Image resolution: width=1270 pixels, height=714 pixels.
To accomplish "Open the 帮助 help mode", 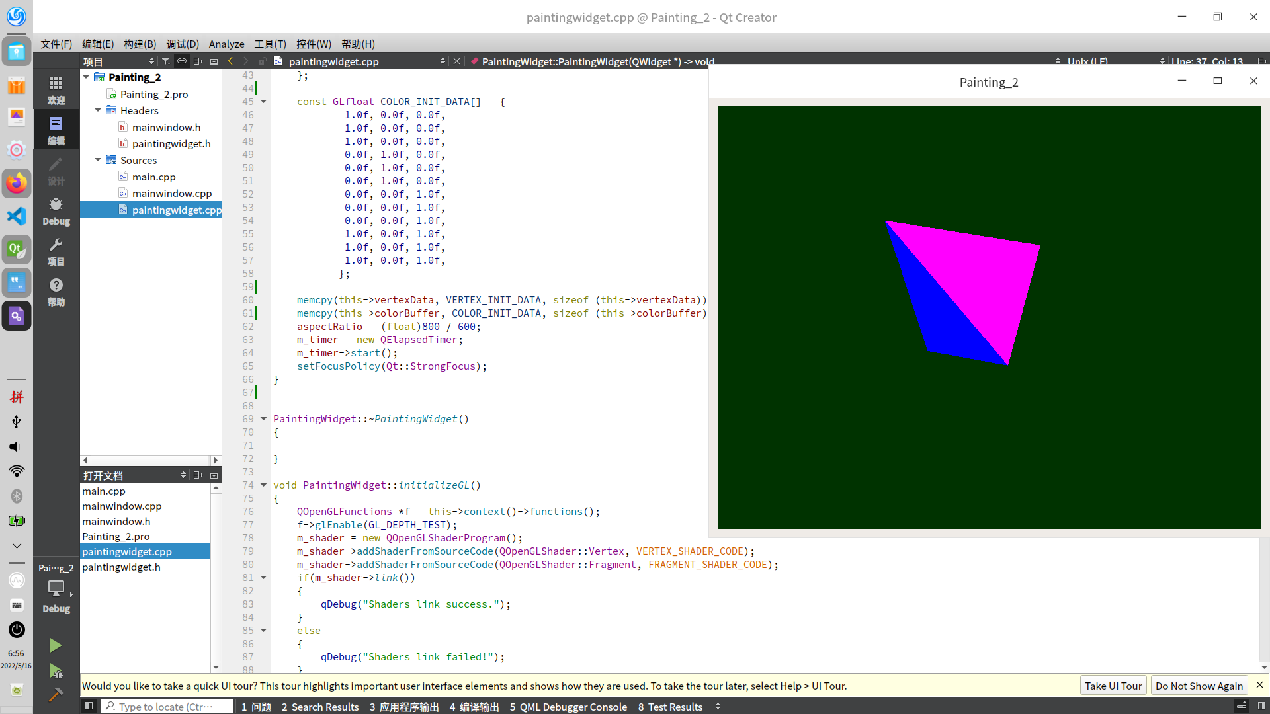I will click(56, 292).
